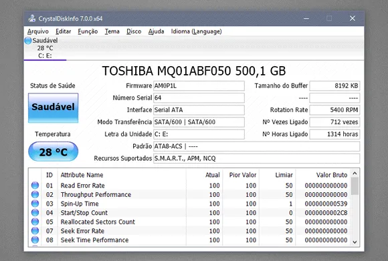Click the CrystalDiskInfo app icon in title bar
Viewport: 388px width, 261px height.
pos(32,18)
